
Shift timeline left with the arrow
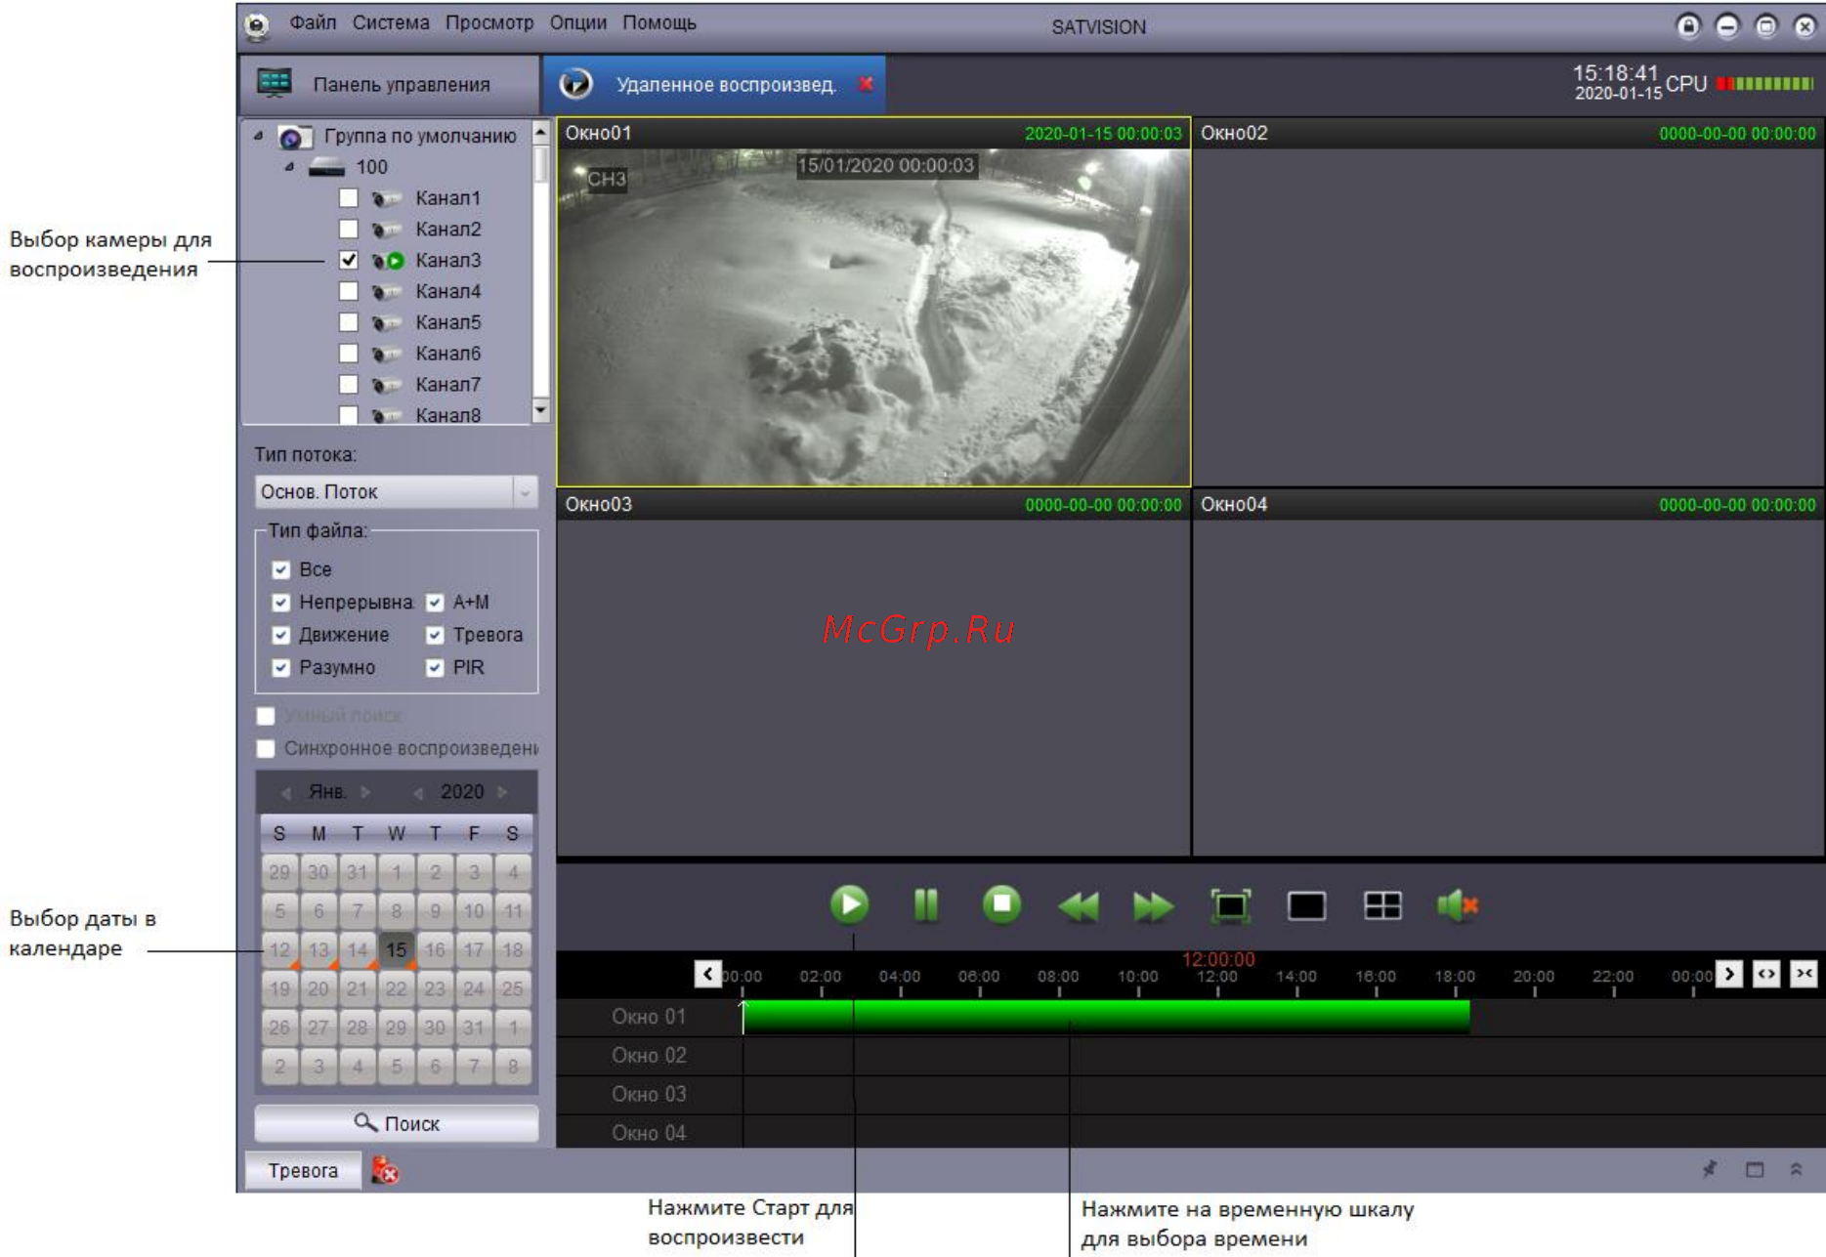click(707, 974)
